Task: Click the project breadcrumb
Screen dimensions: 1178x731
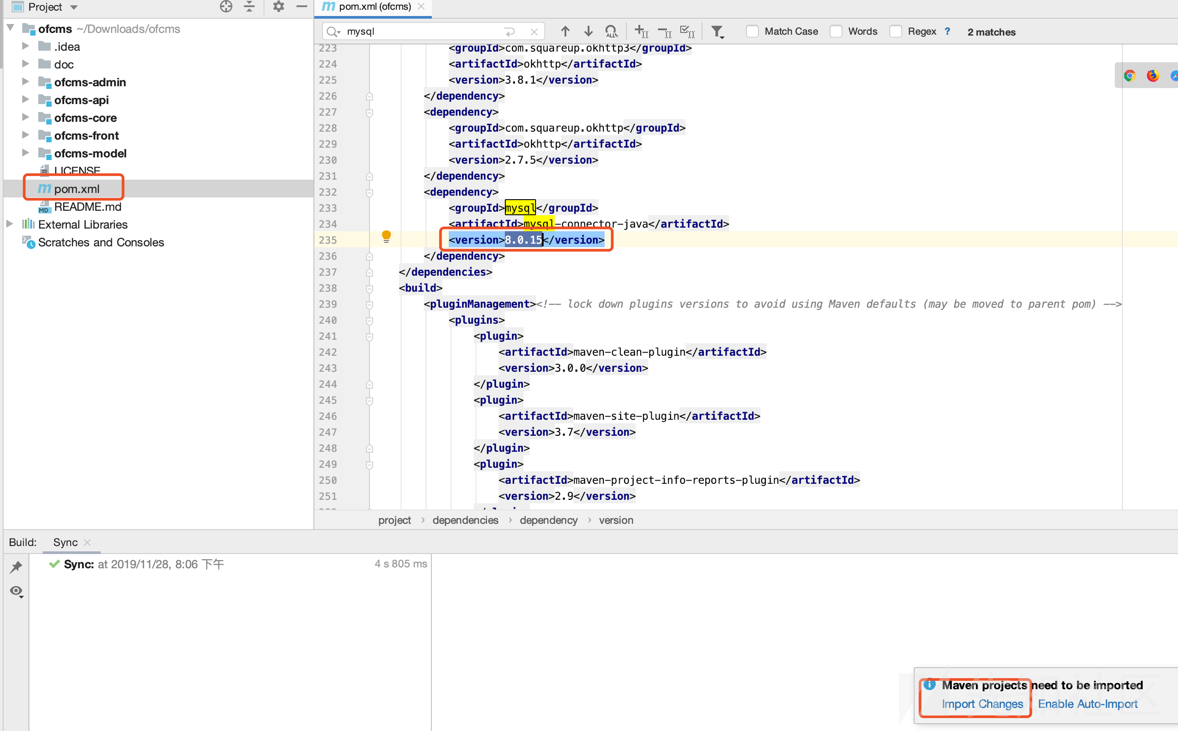Action: click(x=394, y=520)
